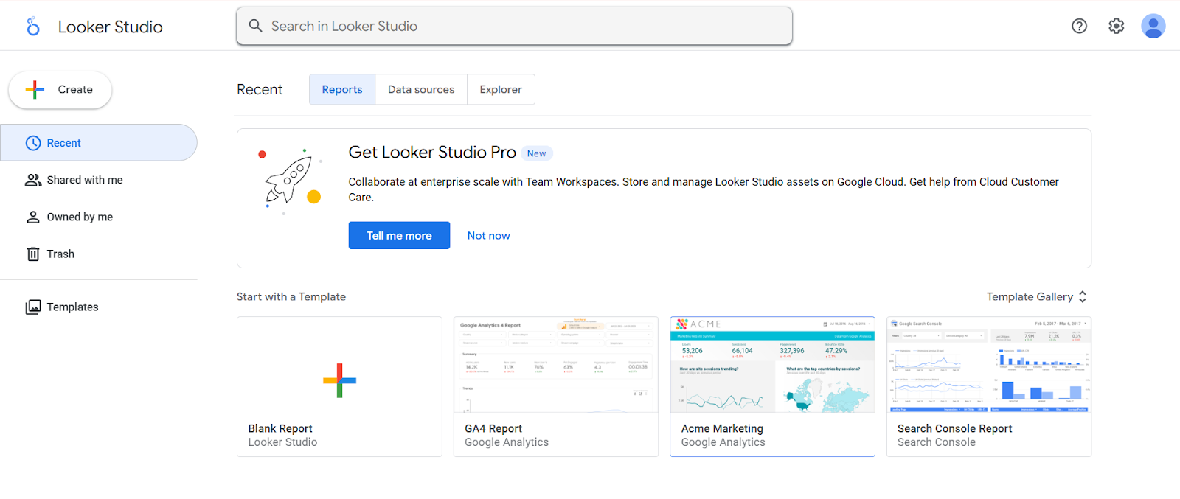The width and height of the screenshot is (1180, 499).
Task: Click the Trash bin icon
Action: click(33, 254)
